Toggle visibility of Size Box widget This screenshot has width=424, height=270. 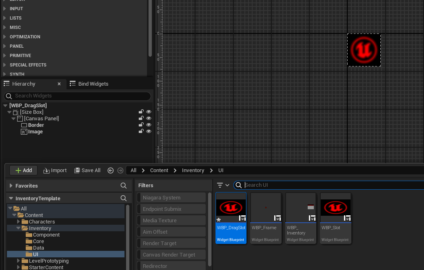[149, 112]
